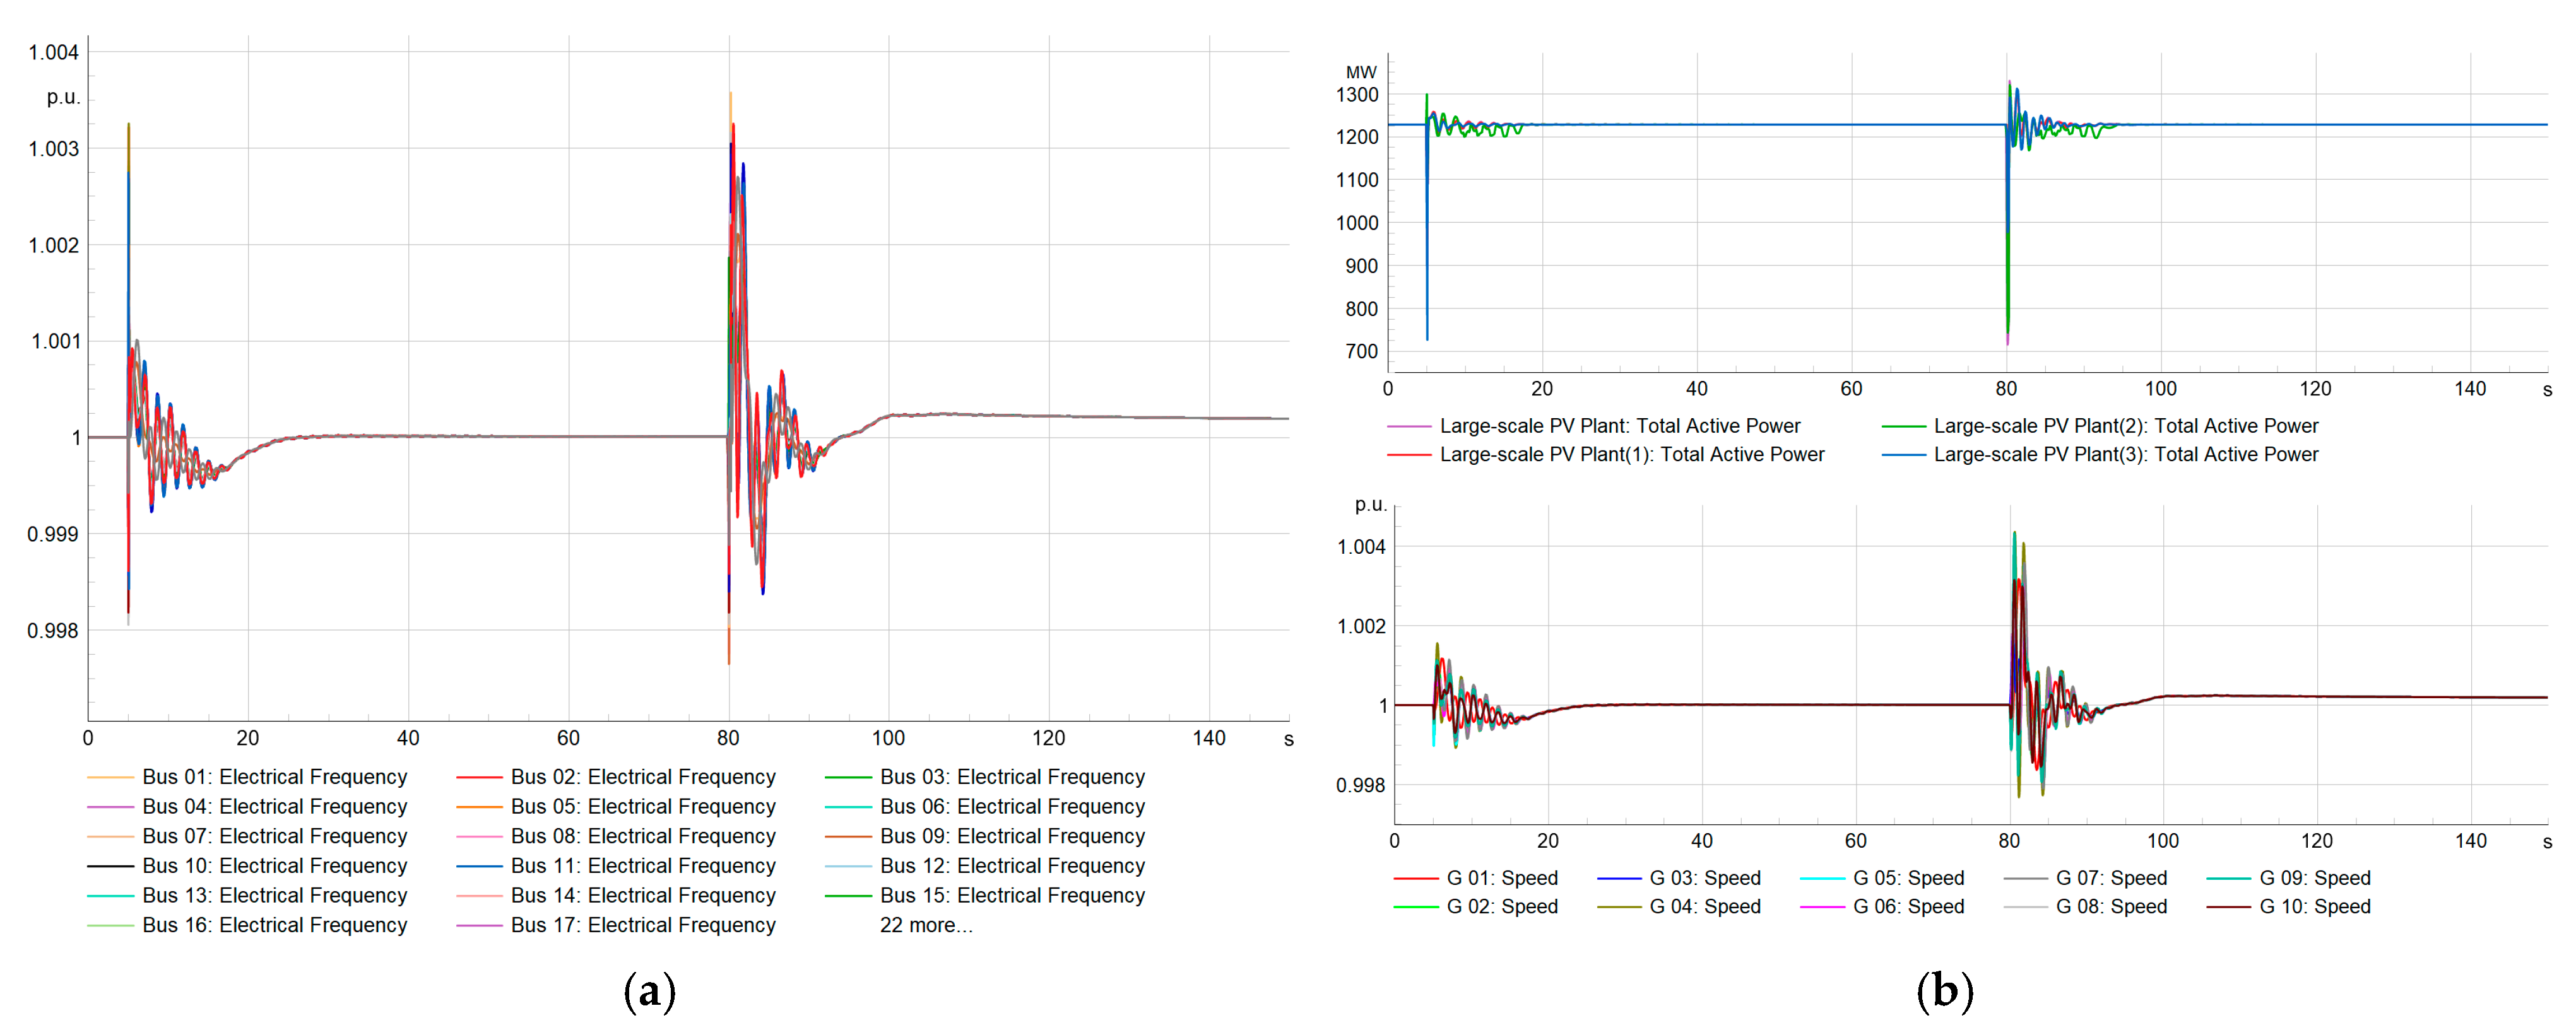Screen dimensions: 2576x1030
Task: Click the Bus 01 Electrical Frequency legend entry
Action: pos(274,777)
